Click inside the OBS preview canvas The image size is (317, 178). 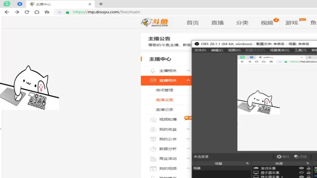(277, 103)
